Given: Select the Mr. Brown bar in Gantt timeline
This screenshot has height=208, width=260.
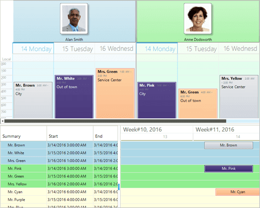Looking at the screenshot, I should (x=228, y=145).
